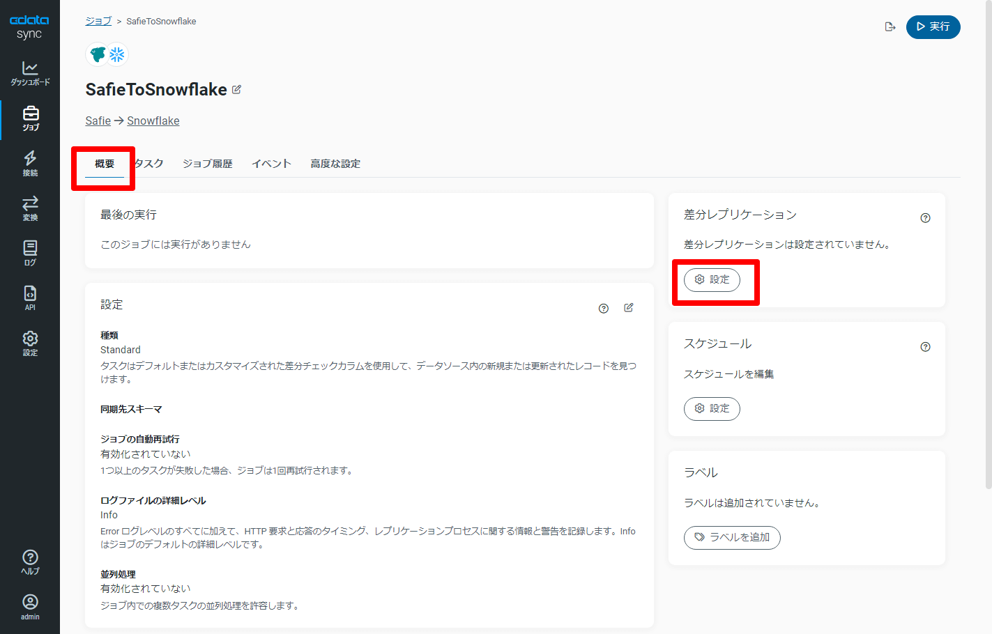Screen dimensions: 992x634
Task: Click the 差分レプリケーション heading
Action: coord(740,215)
